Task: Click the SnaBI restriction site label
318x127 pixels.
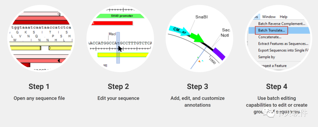Action: point(201,17)
